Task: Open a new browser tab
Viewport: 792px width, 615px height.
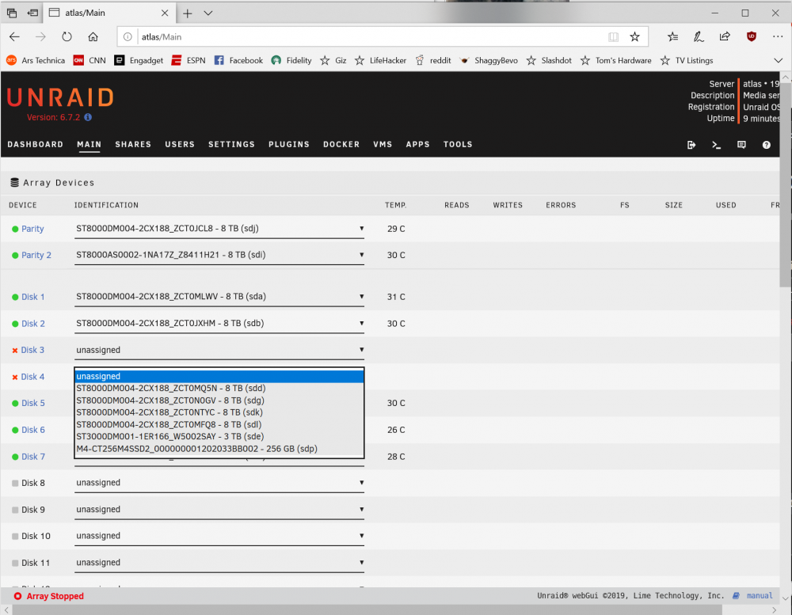Action: point(188,13)
